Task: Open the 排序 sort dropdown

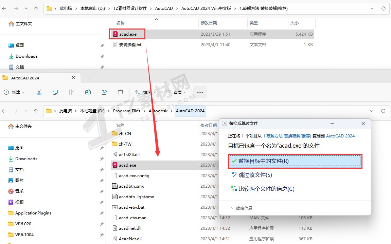Action: [145, 92]
